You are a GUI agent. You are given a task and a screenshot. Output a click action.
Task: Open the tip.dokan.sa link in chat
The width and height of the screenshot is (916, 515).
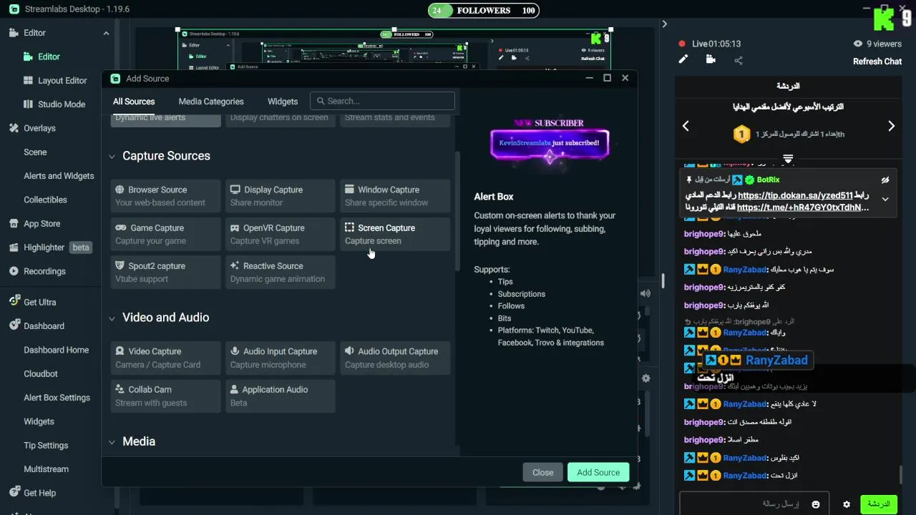(795, 195)
